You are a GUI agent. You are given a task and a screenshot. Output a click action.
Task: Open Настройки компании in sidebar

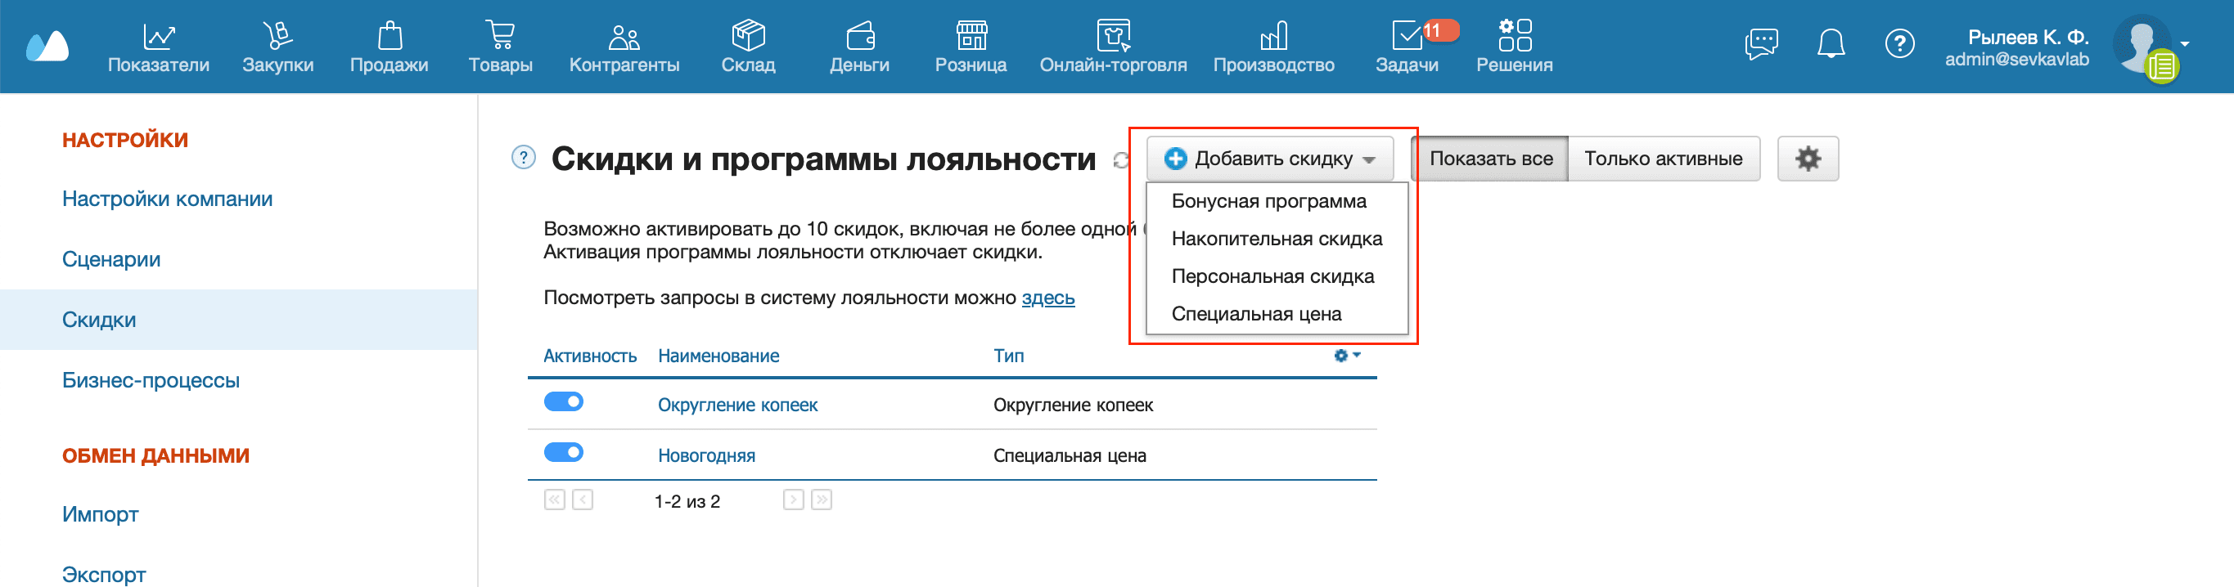(x=168, y=199)
